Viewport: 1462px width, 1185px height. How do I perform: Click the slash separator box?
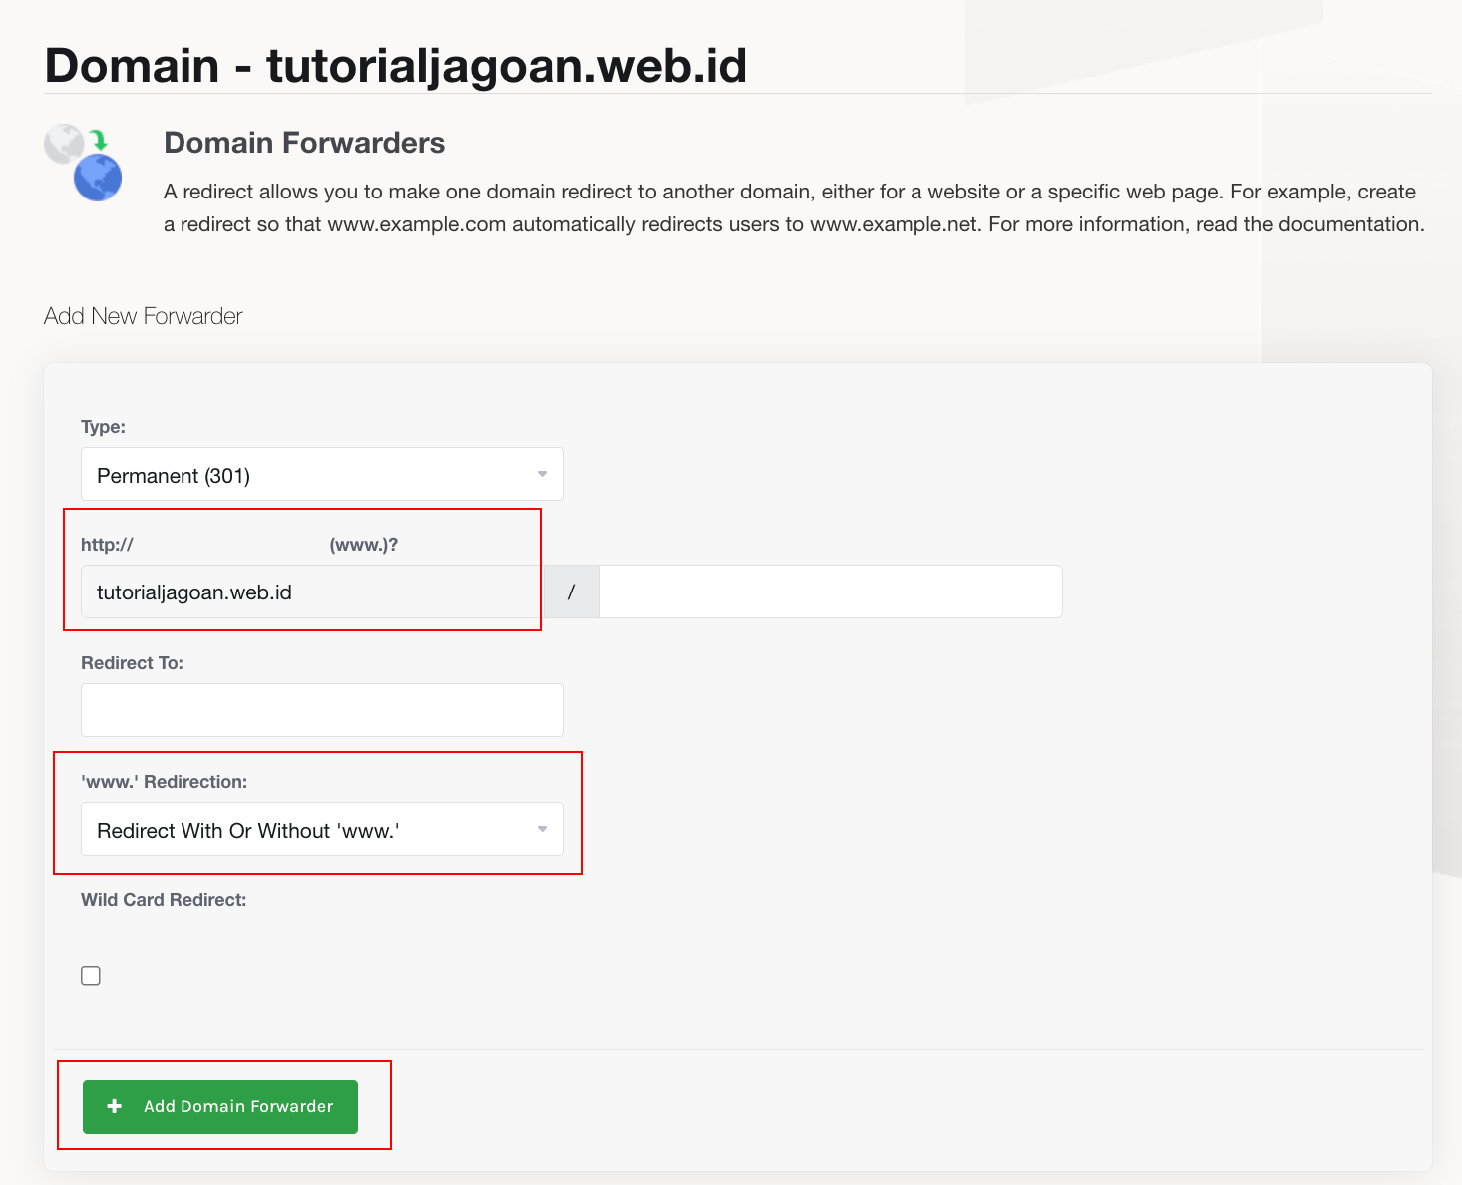tap(571, 592)
